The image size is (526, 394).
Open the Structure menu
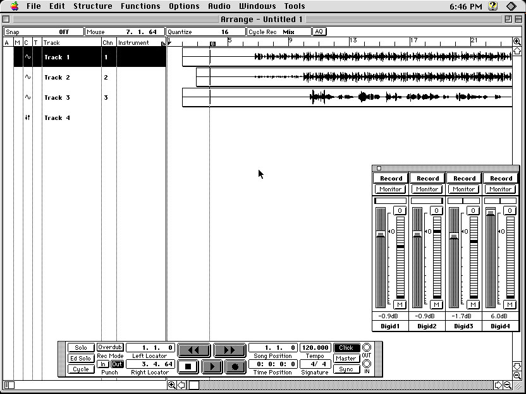pos(92,6)
